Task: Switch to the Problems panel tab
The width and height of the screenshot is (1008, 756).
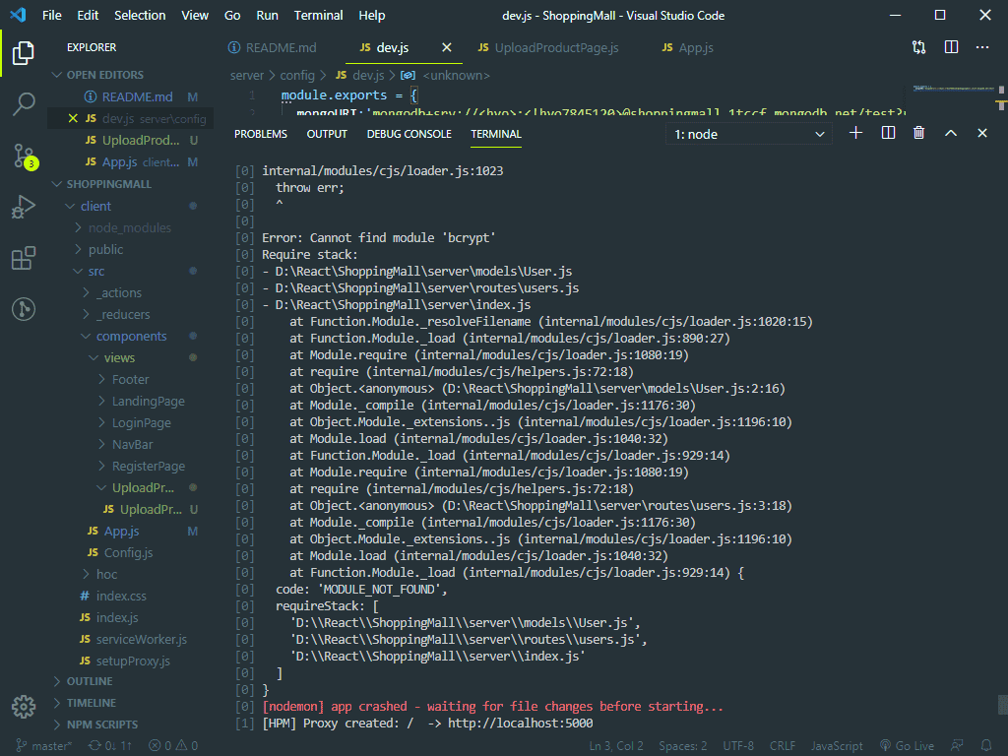Action: click(x=260, y=134)
